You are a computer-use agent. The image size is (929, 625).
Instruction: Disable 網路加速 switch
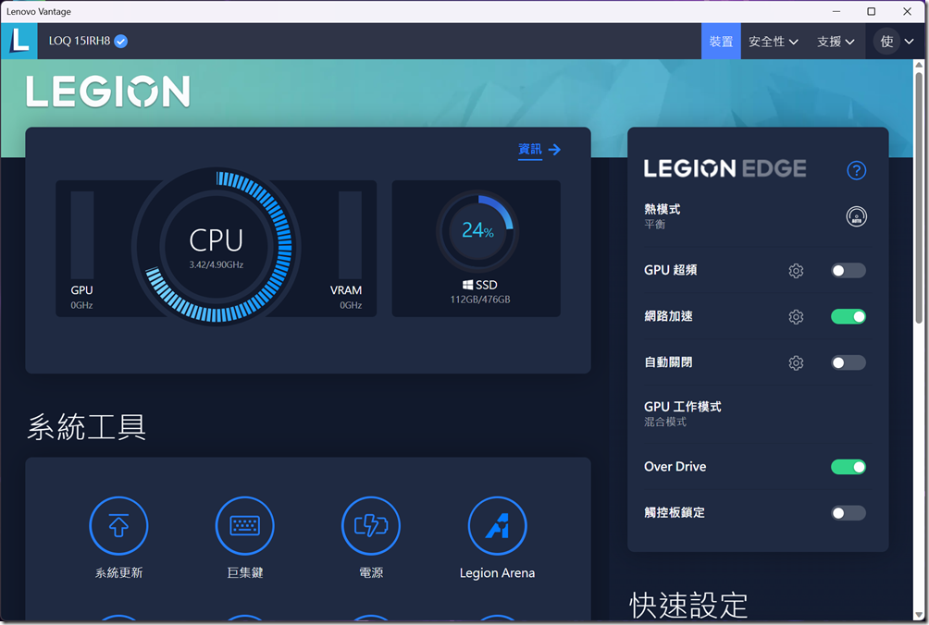[848, 316]
